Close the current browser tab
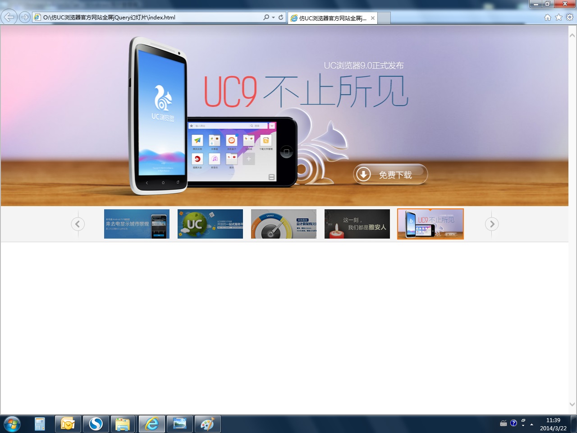The height and width of the screenshot is (433, 577). (373, 18)
